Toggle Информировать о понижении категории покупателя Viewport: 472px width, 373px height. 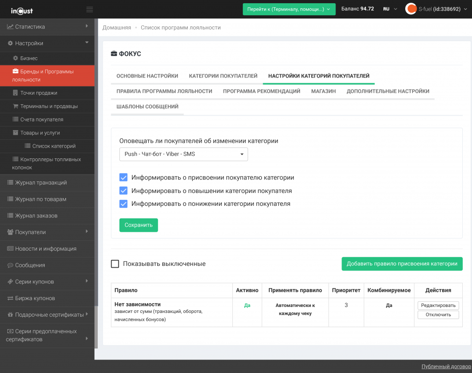click(x=123, y=204)
